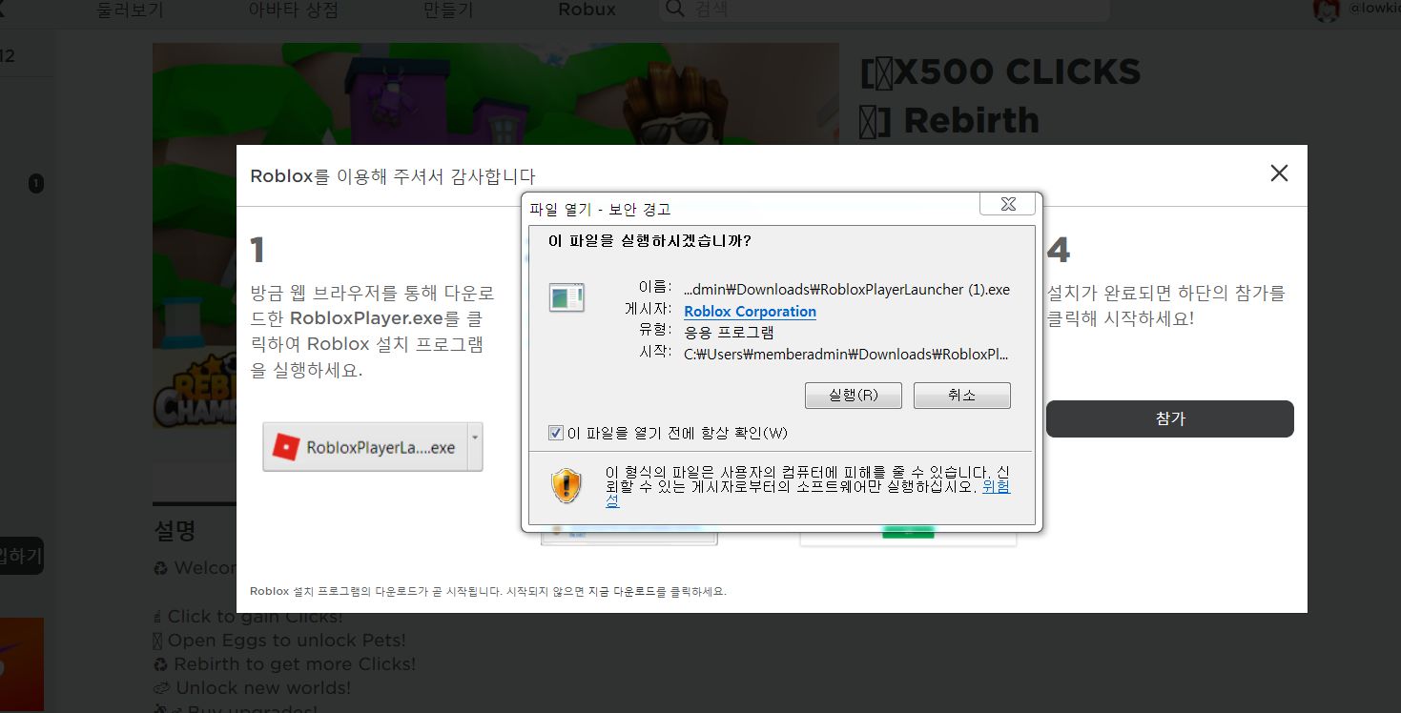Click the 취소 cancel button

click(x=961, y=396)
